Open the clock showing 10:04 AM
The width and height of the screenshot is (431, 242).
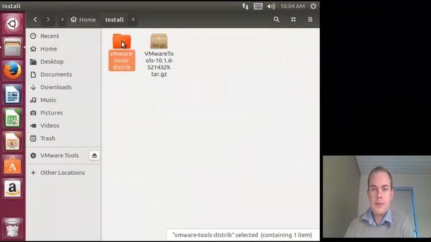(x=292, y=6)
